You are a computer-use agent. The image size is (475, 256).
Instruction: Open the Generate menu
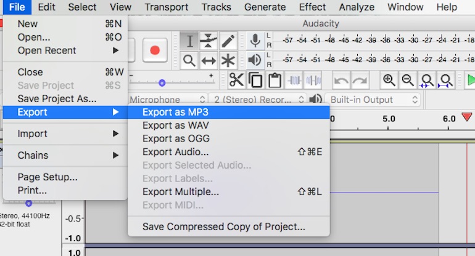265,7
